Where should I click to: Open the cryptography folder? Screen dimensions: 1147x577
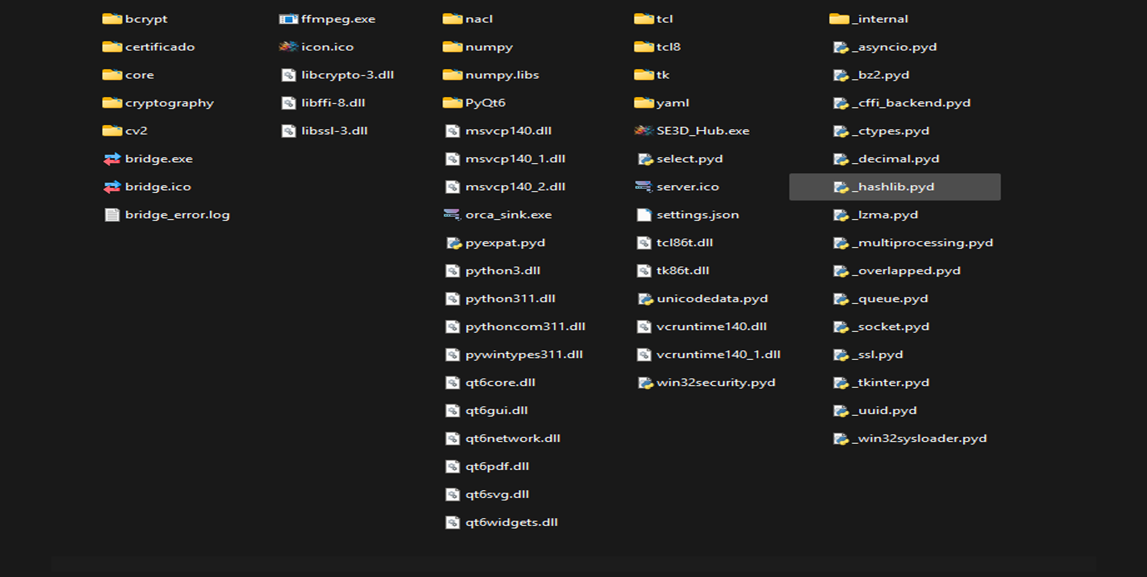click(x=168, y=103)
